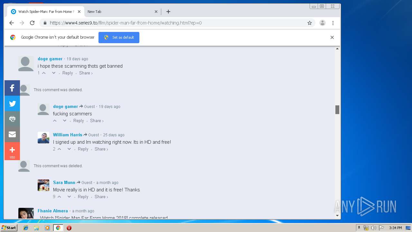
Task: Click the vertical scrollbar thumb
Action: [337, 110]
